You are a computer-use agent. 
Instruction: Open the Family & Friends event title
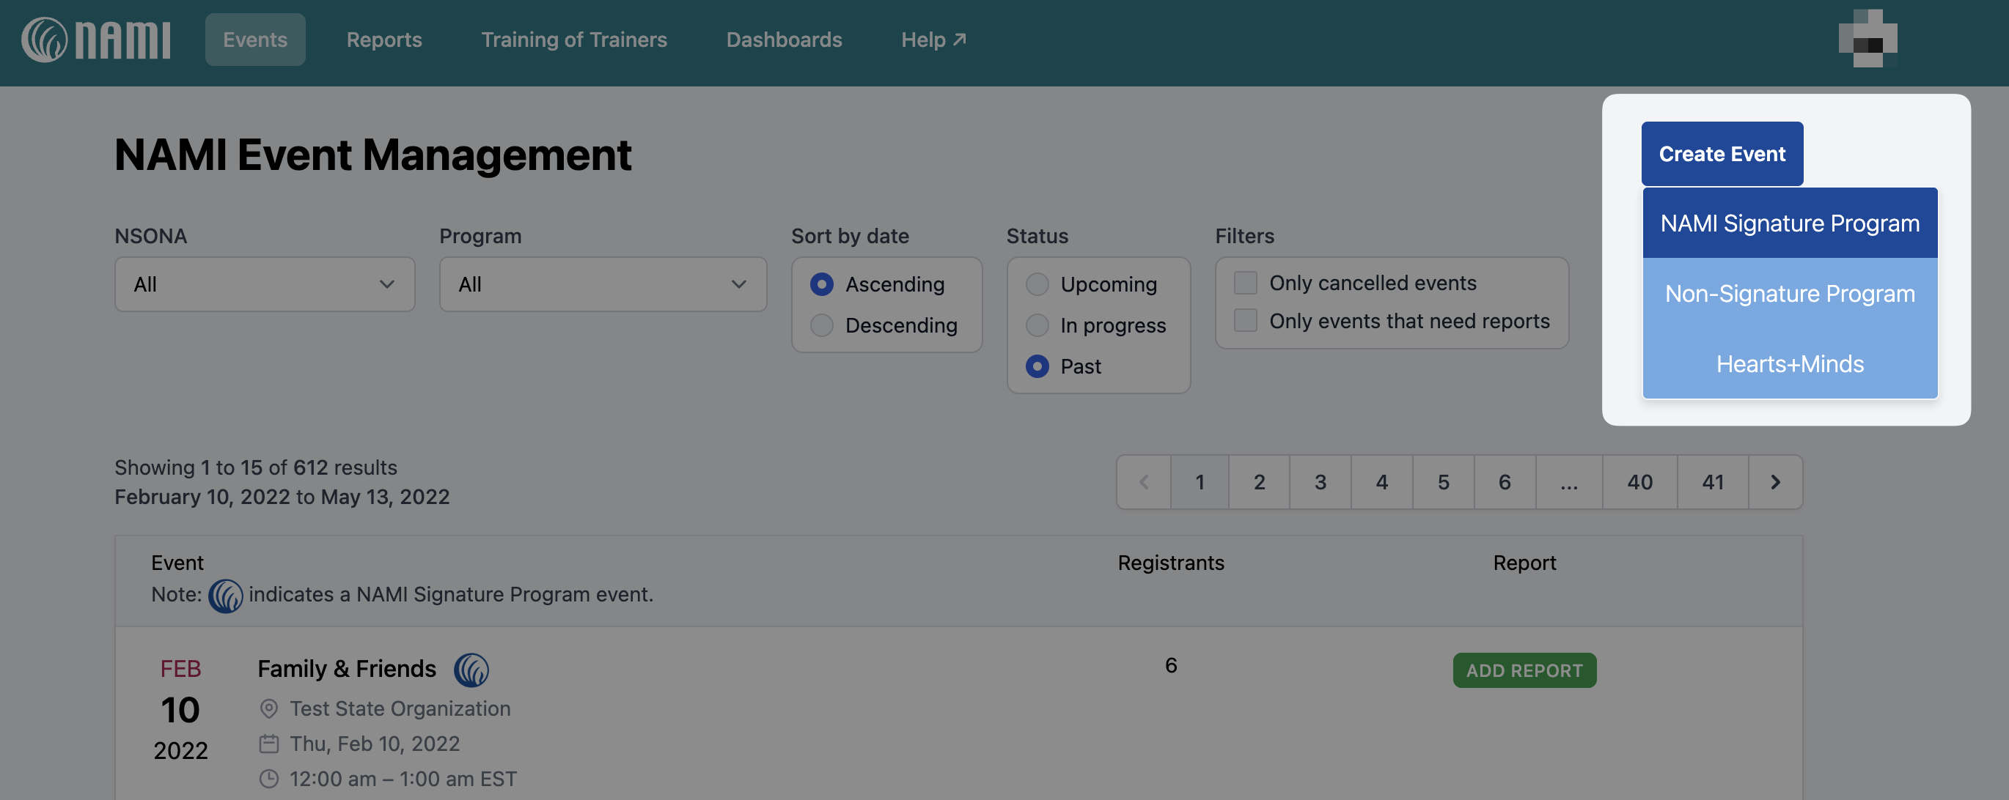[x=347, y=668]
